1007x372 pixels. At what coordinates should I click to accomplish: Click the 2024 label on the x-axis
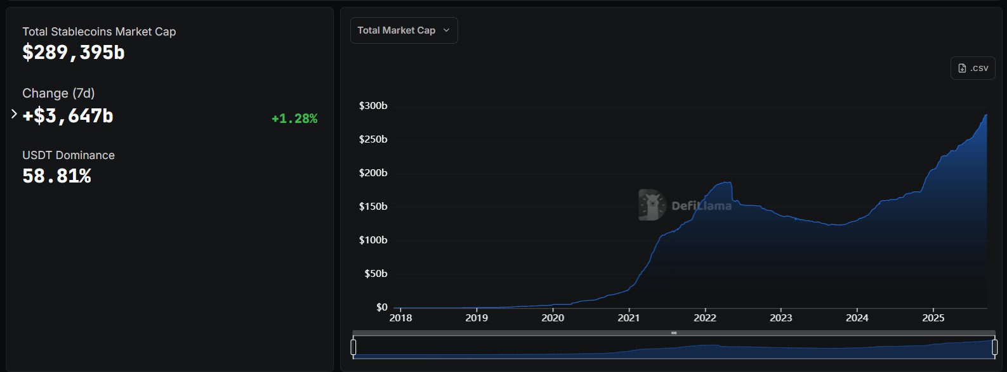(x=857, y=318)
